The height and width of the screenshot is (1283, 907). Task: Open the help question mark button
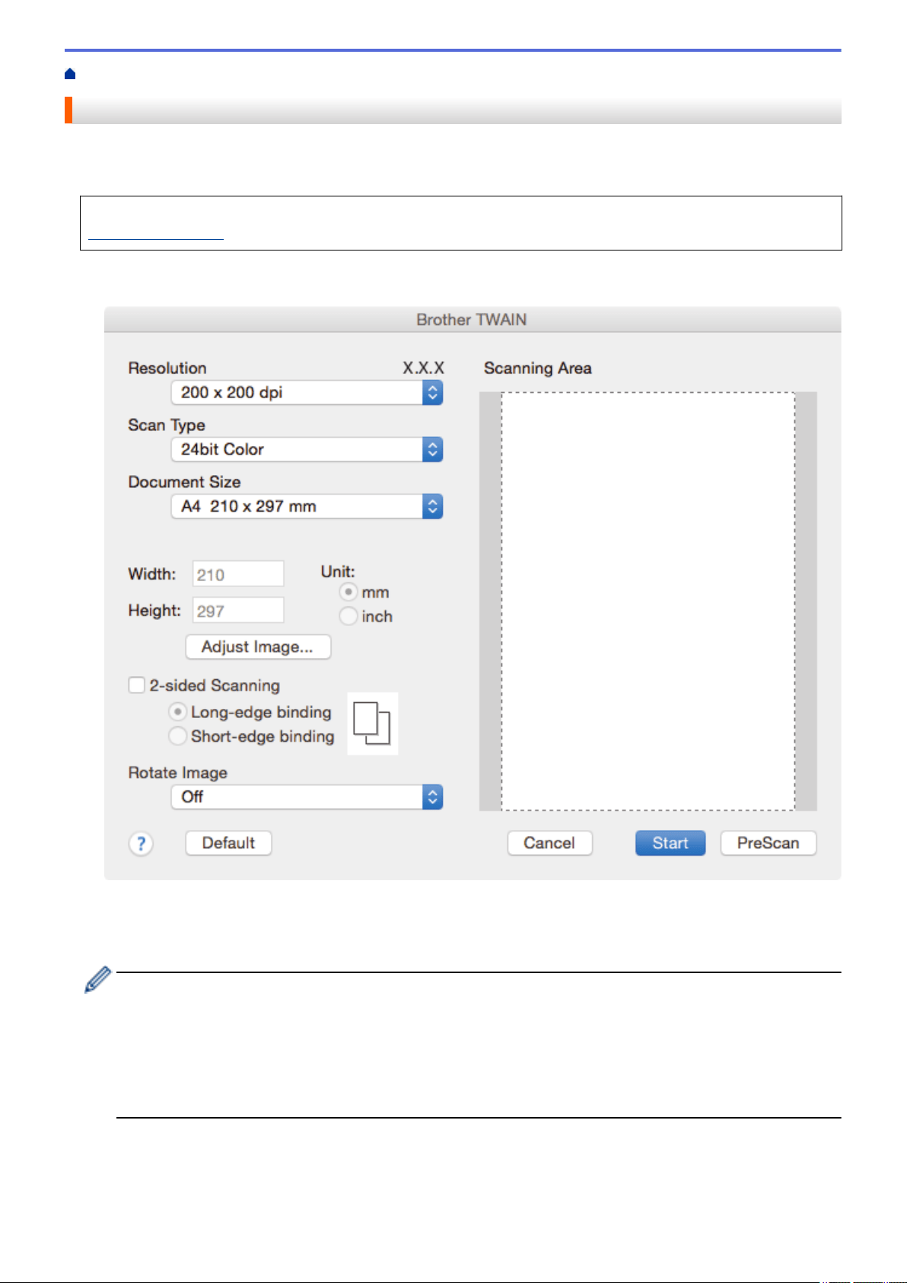click(141, 844)
